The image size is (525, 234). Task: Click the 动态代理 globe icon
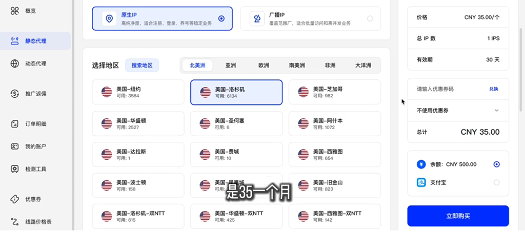tap(15, 63)
